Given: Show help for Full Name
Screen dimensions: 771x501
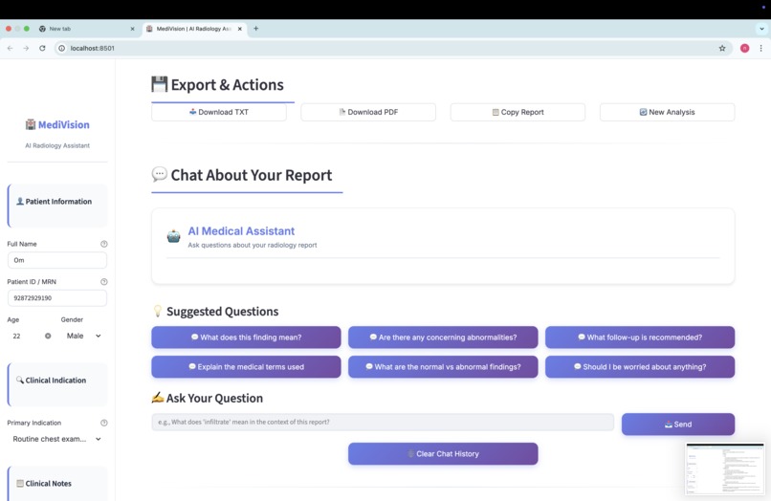Looking at the screenshot, I should (x=103, y=244).
